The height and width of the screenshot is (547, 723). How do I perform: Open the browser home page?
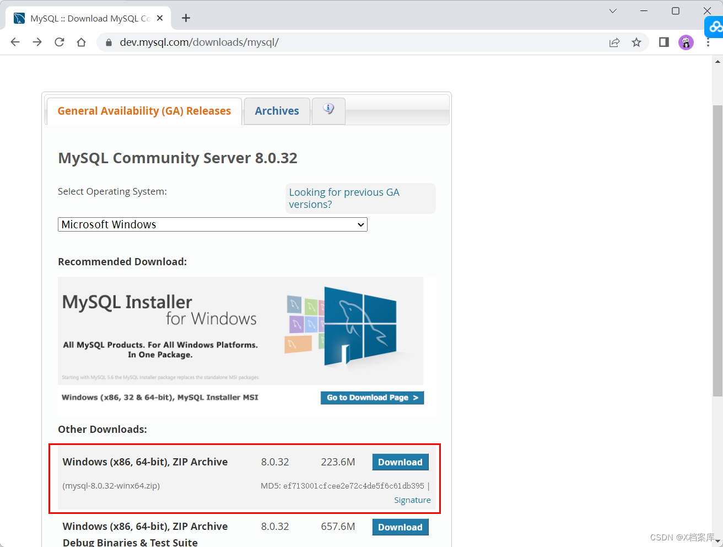pyautogui.click(x=82, y=42)
